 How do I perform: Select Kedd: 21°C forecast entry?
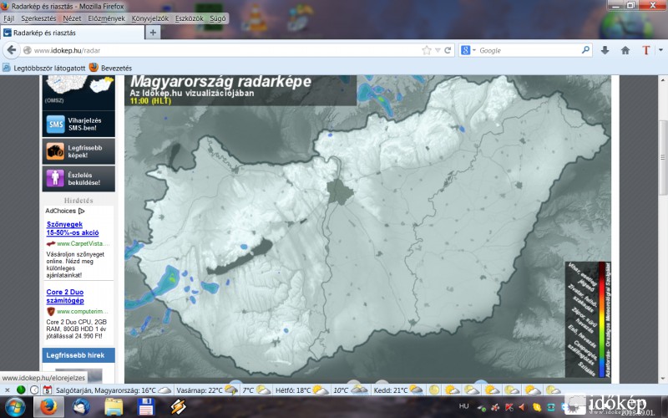coord(398,390)
